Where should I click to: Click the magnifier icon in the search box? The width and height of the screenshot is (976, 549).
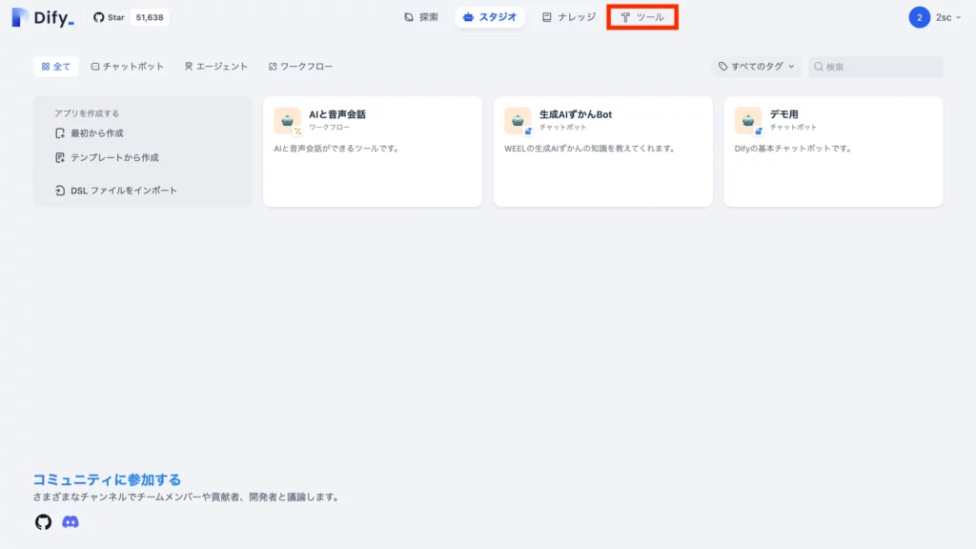pos(817,66)
